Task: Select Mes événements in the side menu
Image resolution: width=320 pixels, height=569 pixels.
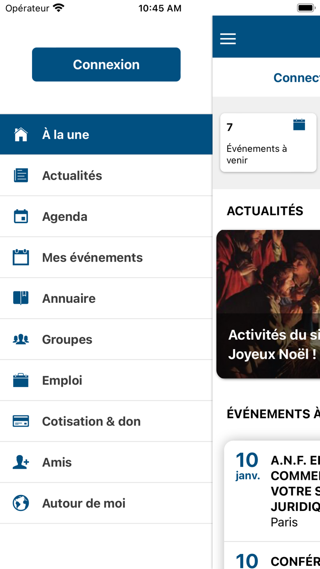Action: (92, 258)
